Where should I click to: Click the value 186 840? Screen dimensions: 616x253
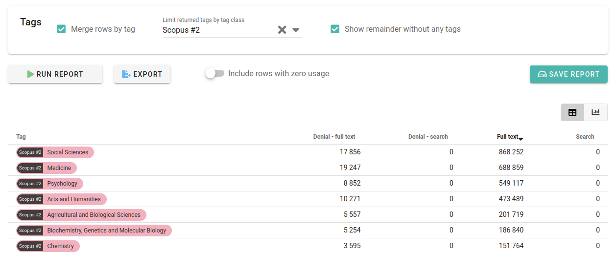pyautogui.click(x=511, y=231)
